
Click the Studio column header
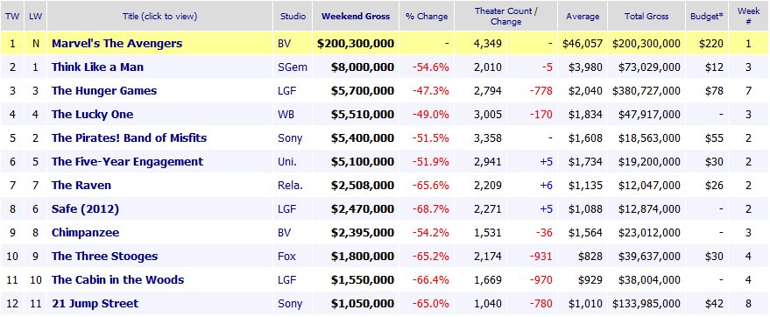293,16
